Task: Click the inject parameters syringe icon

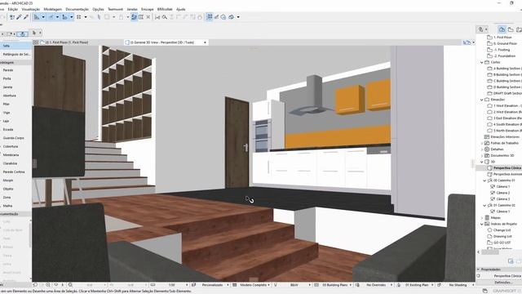Action: click(x=26, y=17)
